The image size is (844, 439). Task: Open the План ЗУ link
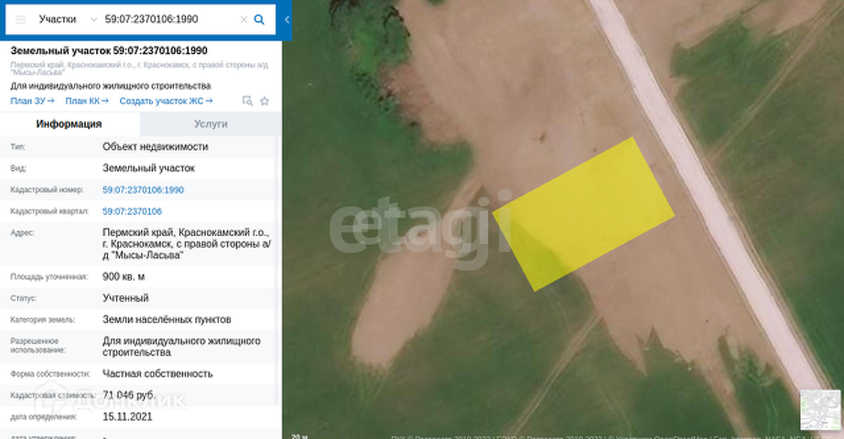pos(32,101)
